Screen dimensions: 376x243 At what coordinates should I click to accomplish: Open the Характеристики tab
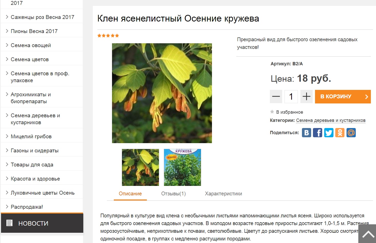tap(223, 194)
